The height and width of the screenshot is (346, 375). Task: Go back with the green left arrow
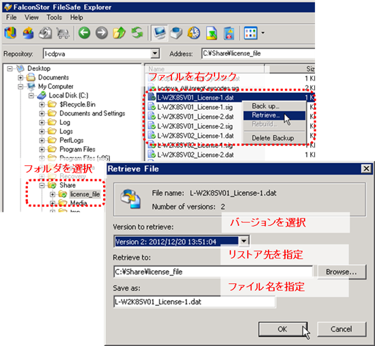(84, 33)
